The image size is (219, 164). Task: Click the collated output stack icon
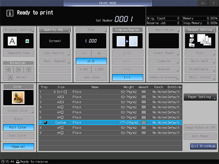click(204, 40)
